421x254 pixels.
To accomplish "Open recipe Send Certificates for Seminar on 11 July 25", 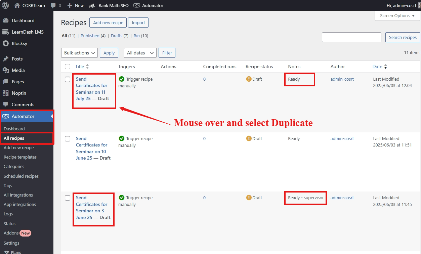I will point(91,89).
